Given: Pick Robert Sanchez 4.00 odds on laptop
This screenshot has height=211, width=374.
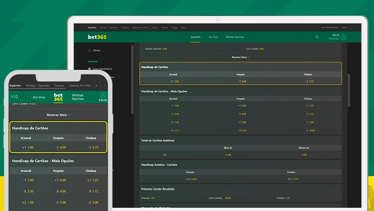Looking at the screenshot, I should pyautogui.click(x=156, y=49).
